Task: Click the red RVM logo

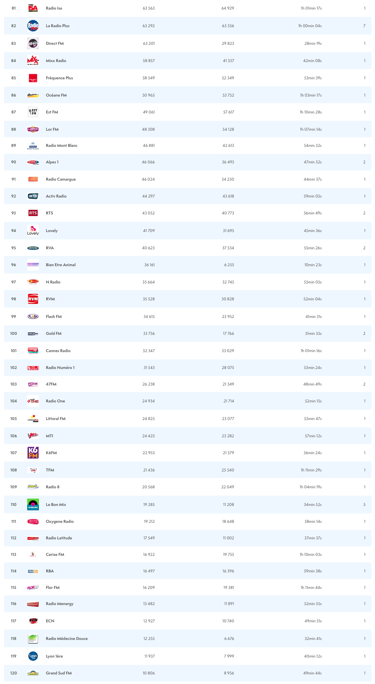Action: point(33,299)
